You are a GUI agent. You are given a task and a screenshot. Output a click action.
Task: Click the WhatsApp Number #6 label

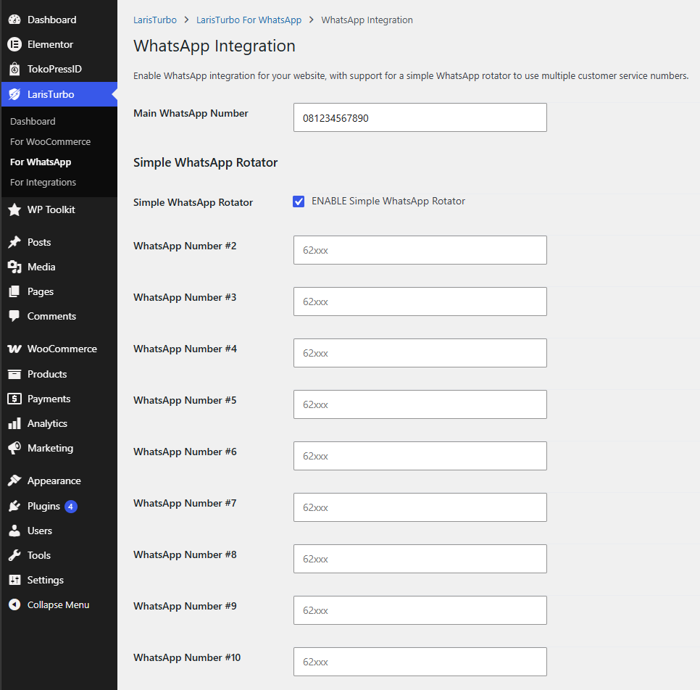185,452
